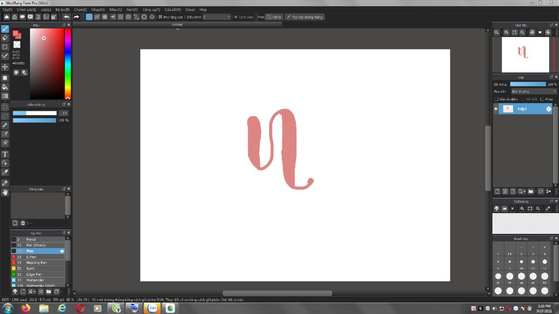Open the Chỉnh sửa(E) menu
Image resolution: width=559 pixels, height=314 pixels.
(26, 10)
